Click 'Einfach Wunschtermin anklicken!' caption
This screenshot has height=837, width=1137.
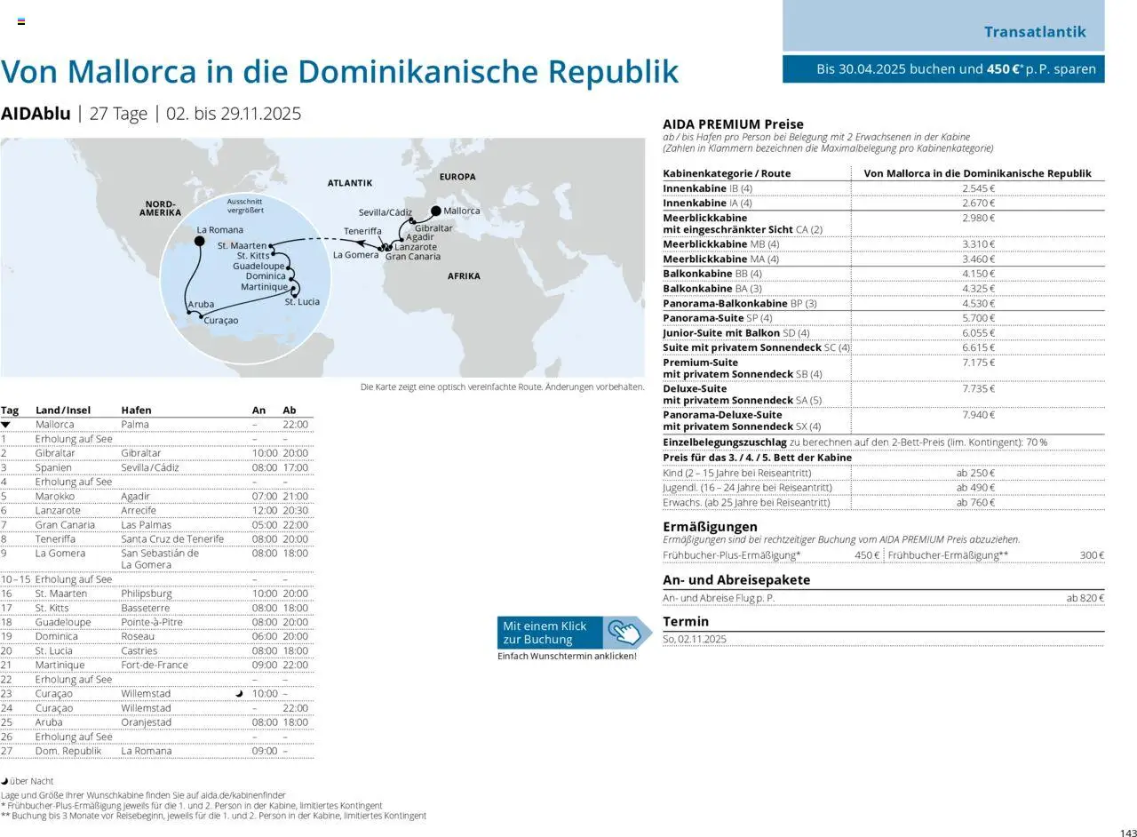(x=567, y=656)
